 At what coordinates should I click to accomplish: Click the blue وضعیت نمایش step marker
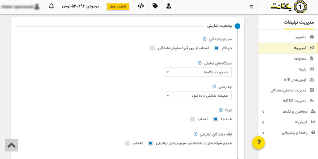point(237,26)
